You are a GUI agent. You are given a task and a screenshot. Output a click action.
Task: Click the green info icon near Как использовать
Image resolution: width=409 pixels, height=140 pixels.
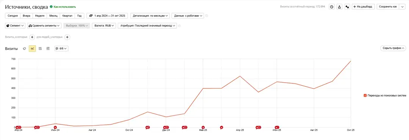[51, 7]
